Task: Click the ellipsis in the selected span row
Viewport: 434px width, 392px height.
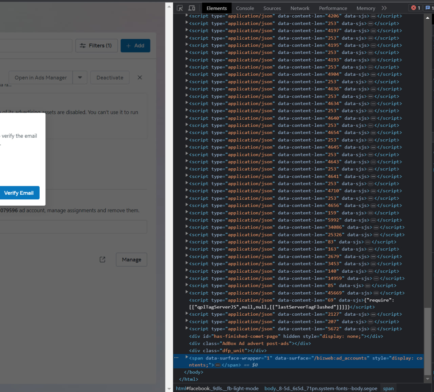Action: (x=218, y=365)
